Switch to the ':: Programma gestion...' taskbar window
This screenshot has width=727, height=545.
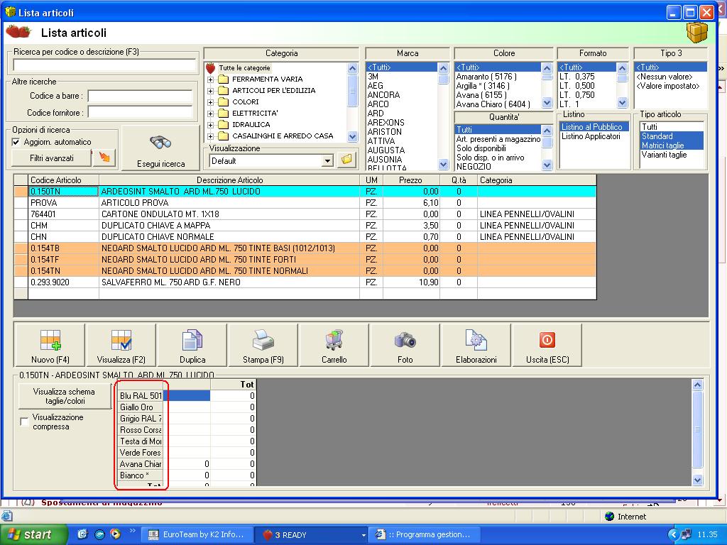[425, 535]
